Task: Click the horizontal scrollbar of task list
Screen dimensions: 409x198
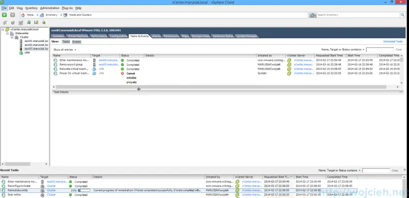Action: pos(221,87)
